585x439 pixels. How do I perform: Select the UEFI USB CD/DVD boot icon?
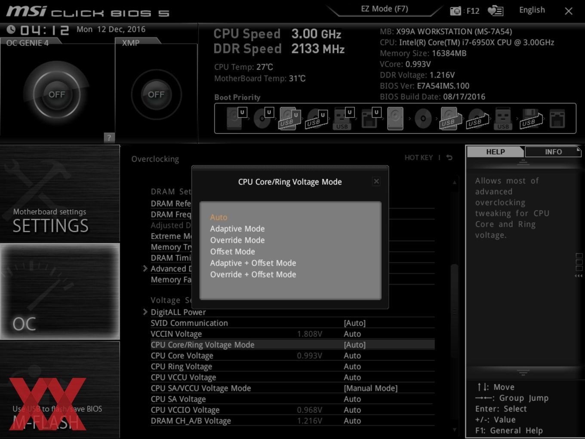click(x=316, y=119)
